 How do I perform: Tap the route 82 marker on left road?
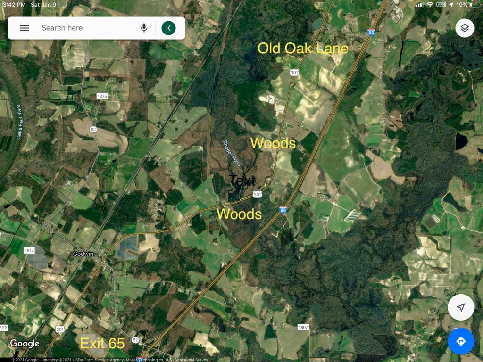pos(93,129)
